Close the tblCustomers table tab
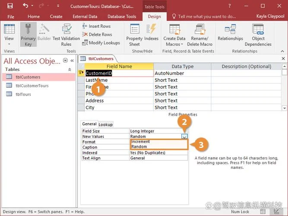Image resolution: width=288 pixels, height=216 pixels. click(283, 58)
